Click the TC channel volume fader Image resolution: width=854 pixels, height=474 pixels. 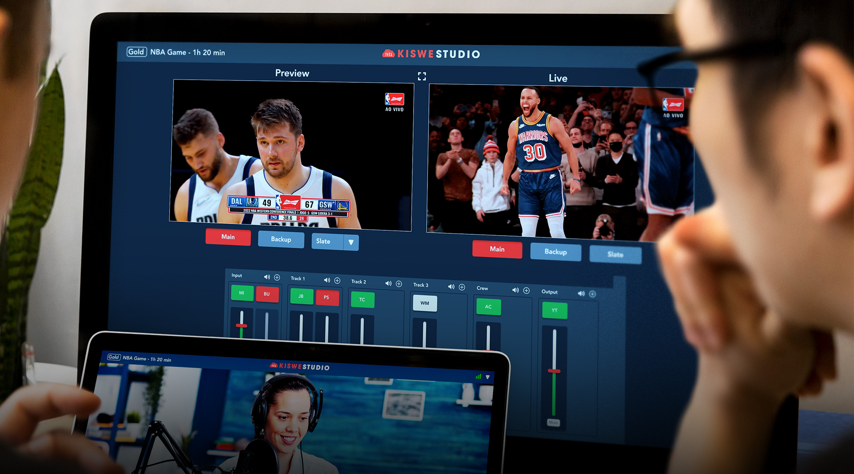(362, 330)
